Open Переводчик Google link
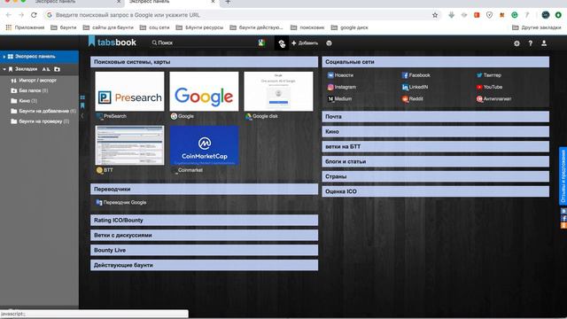 121,203
